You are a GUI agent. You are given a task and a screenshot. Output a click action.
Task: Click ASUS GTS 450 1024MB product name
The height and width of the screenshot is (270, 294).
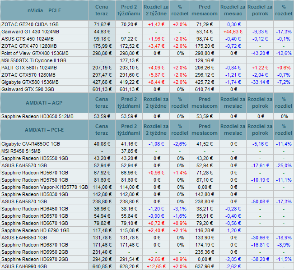[28, 39]
